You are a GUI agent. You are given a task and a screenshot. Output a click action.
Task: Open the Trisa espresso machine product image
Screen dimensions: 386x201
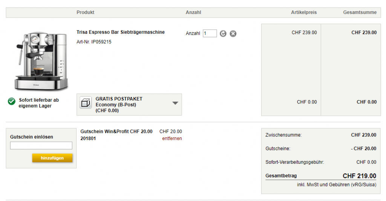41,60
